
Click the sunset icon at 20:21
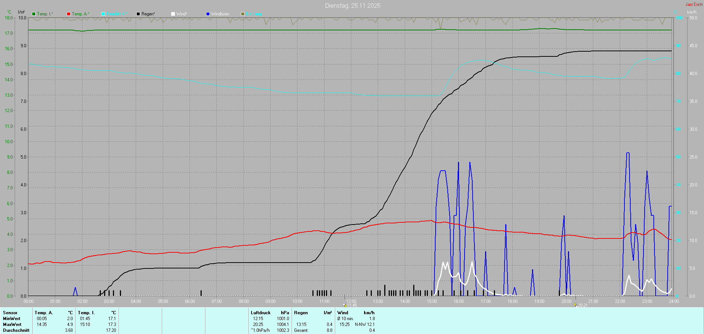pos(575,305)
